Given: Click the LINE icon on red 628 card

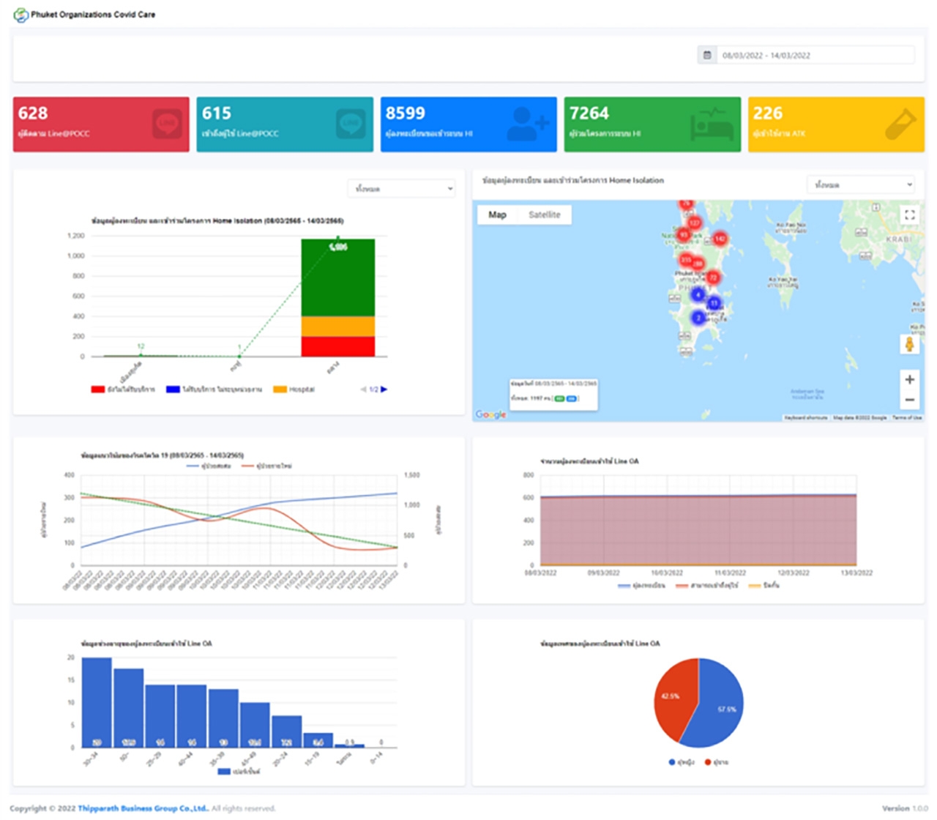Looking at the screenshot, I should (x=167, y=124).
